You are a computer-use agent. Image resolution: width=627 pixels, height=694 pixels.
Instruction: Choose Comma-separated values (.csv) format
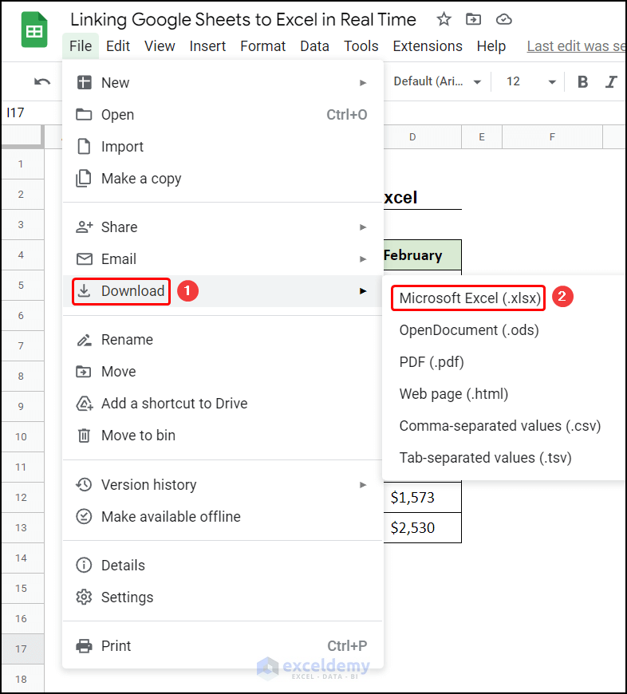499,426
